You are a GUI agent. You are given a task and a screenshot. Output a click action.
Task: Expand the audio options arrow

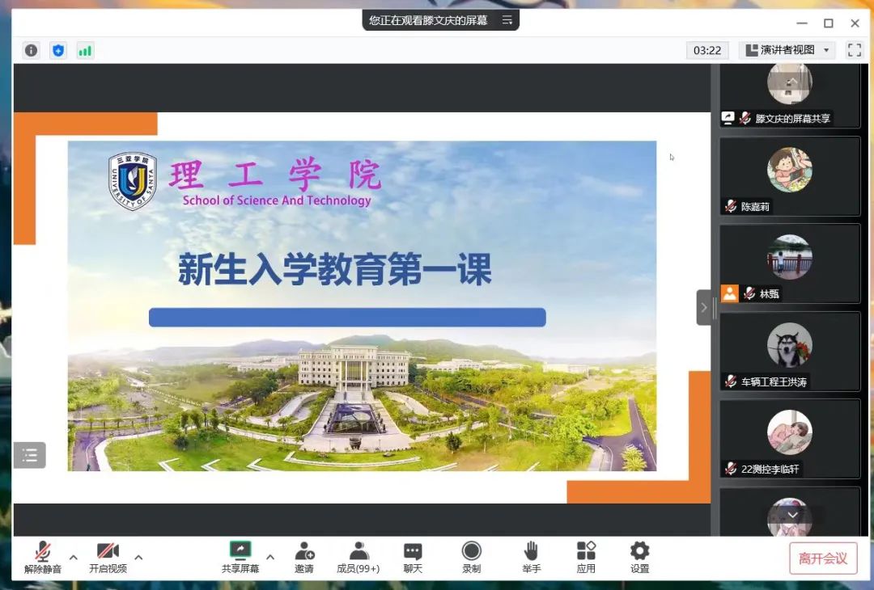pos(73,557)
